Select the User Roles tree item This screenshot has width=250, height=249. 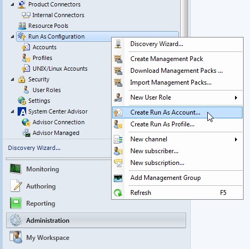(46, 90)
